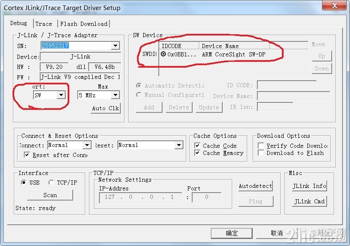350x246 pixels.
Task: Open JLink Cmd
Action: (309, 201)
